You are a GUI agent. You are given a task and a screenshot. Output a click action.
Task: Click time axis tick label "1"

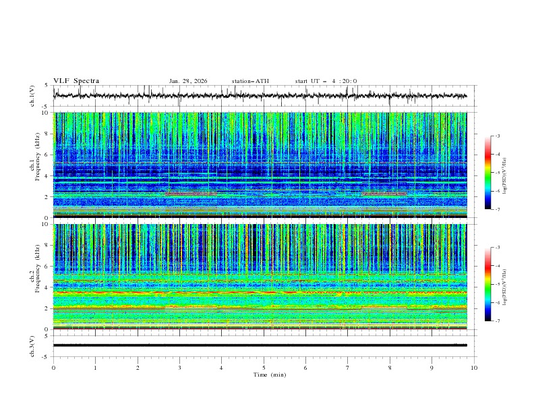[95, 368]
